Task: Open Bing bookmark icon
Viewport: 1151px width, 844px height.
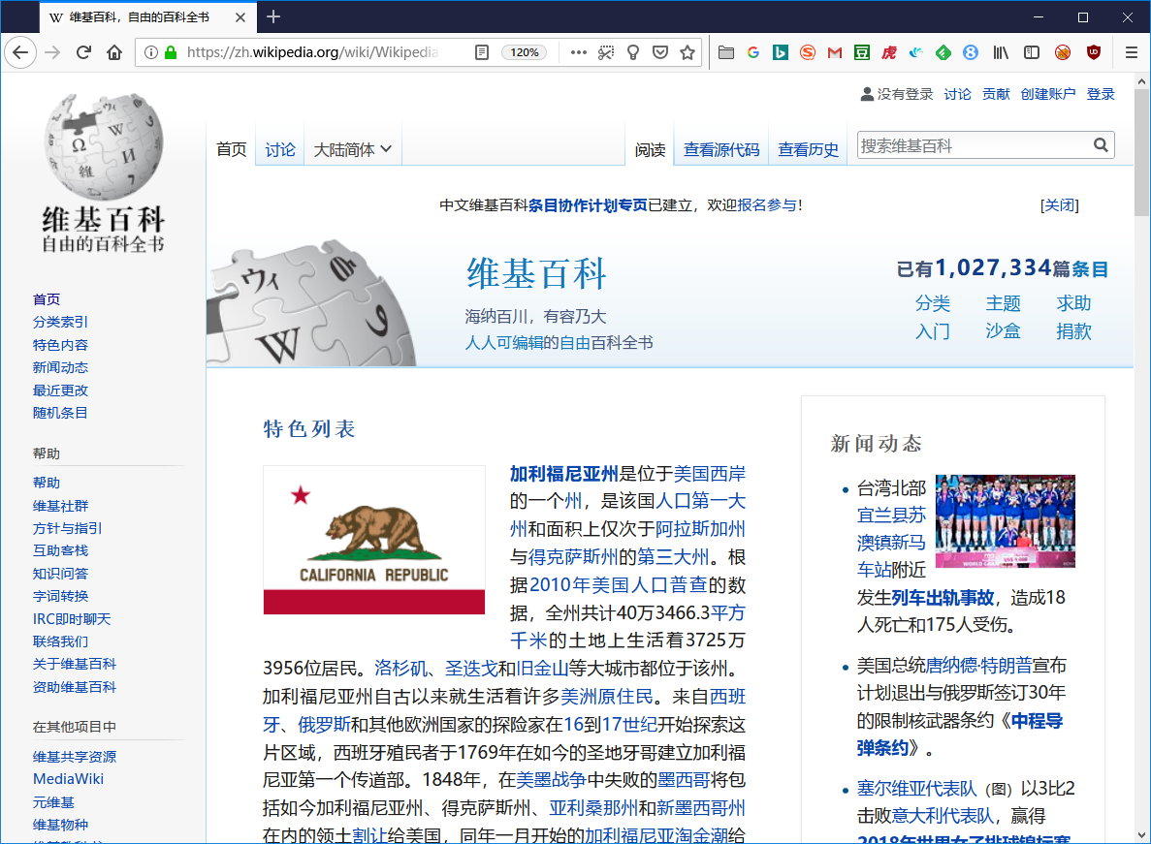Action: click(x=781, y=52)
